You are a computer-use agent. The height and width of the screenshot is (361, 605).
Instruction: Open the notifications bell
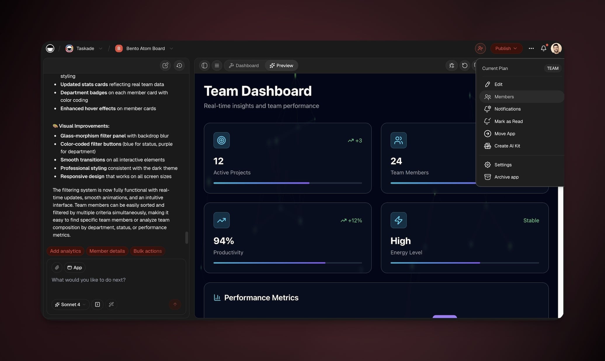(543, 48)
